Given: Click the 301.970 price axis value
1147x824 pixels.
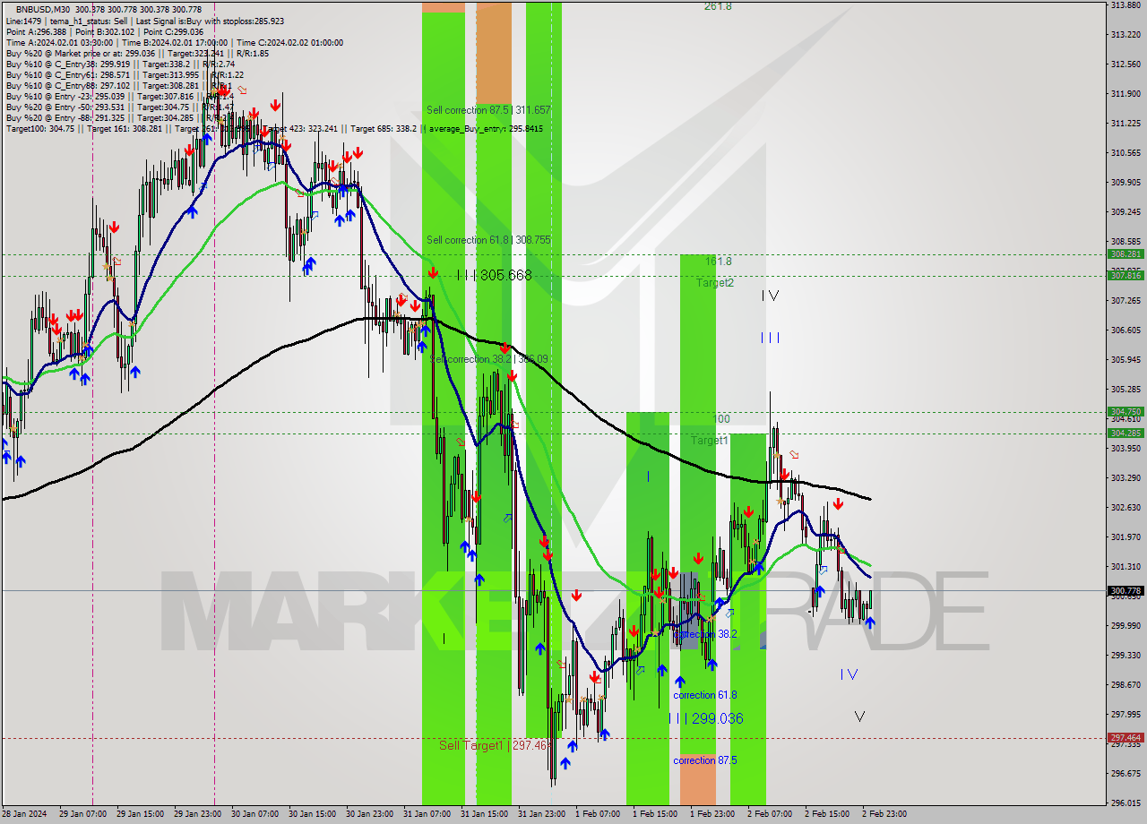Looking at the screenshot, I should tap(1125, 537).
